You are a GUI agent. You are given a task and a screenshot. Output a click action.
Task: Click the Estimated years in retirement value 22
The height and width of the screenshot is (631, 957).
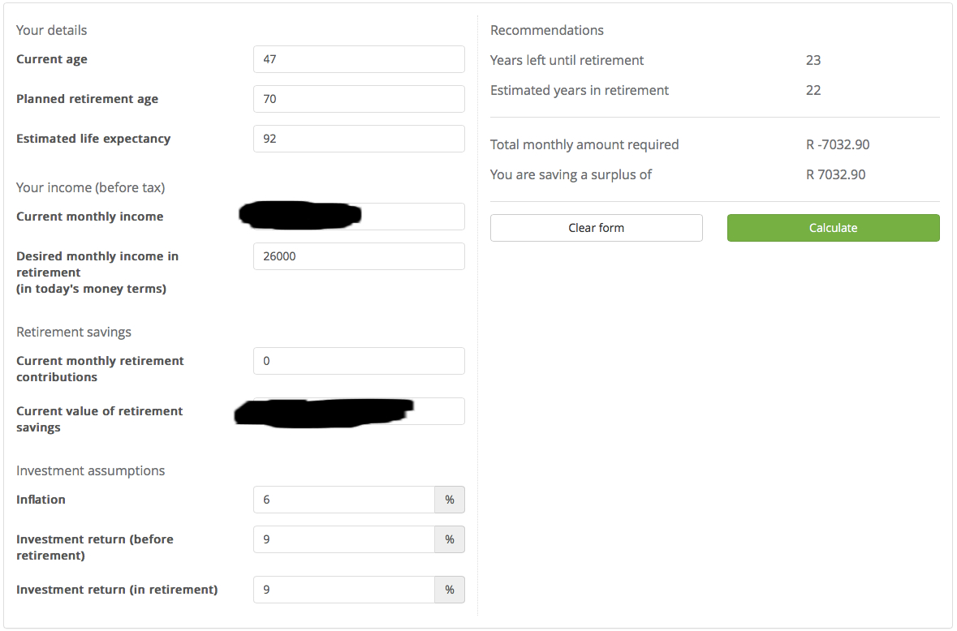click(x=813, y=90)
